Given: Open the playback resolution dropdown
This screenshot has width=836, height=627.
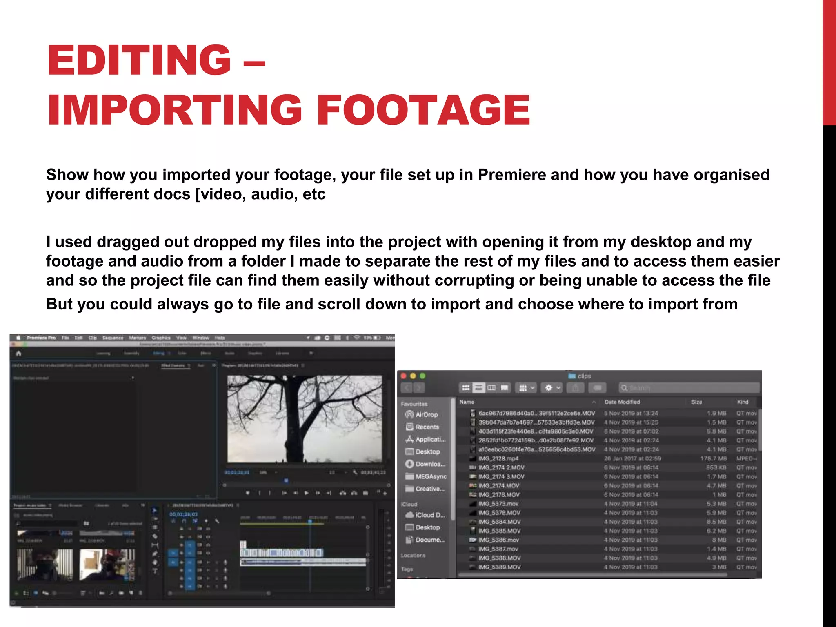Looking at the screenshot, I should [x=338, y=472].
